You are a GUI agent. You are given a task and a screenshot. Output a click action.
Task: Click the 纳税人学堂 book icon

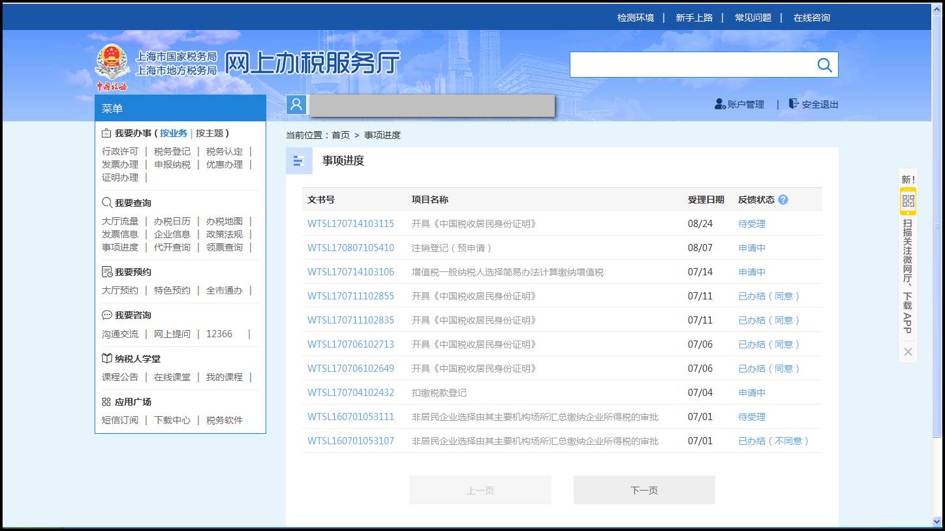click(106, 359)
